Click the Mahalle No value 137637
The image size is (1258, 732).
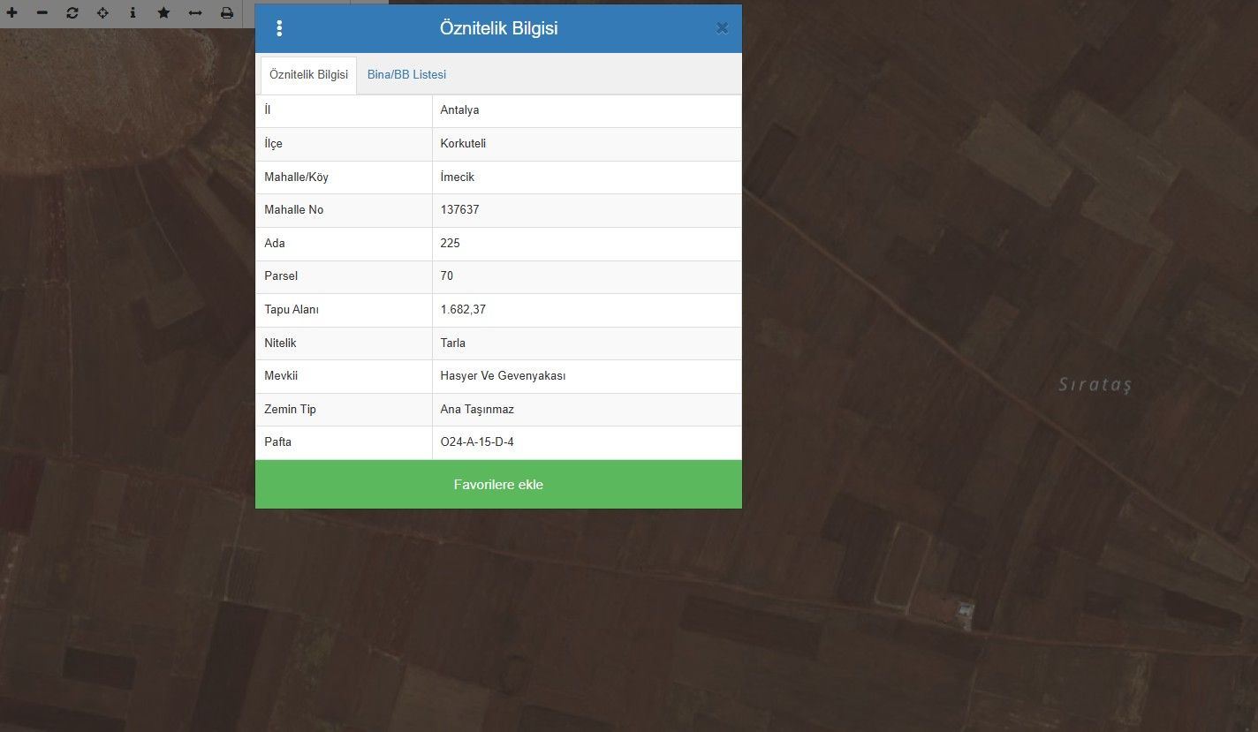(460, 210)
